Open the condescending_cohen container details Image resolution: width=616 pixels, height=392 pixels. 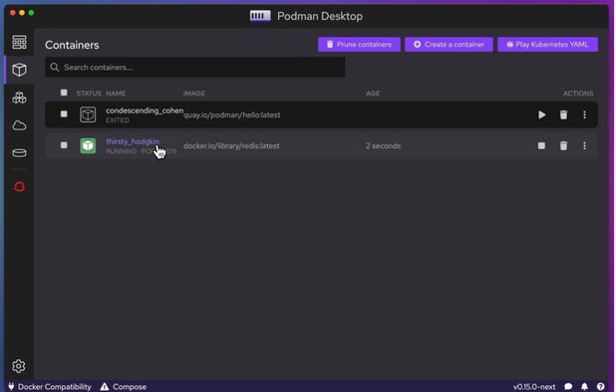[145, 110]
